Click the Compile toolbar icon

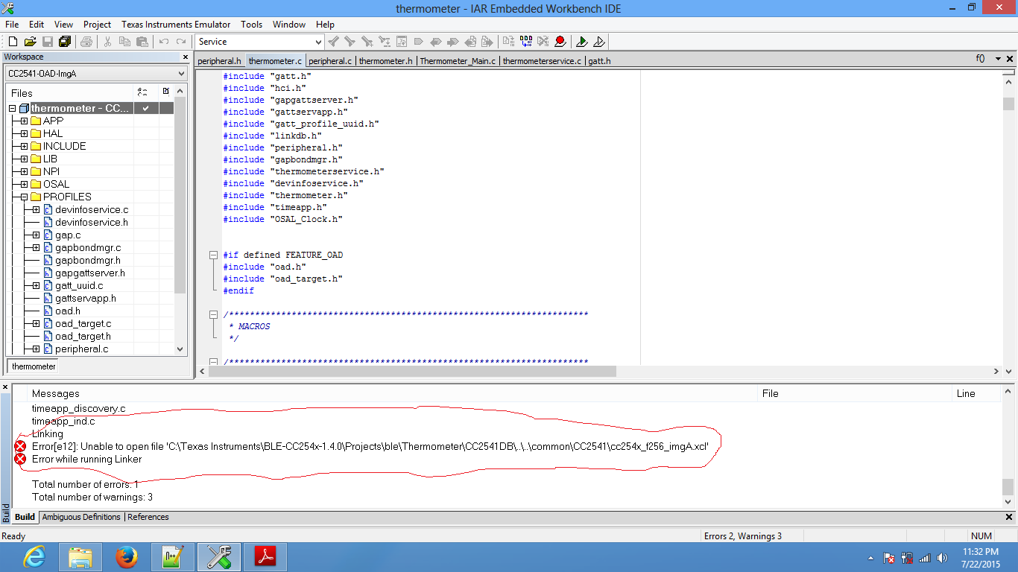[x=509, y=42]
